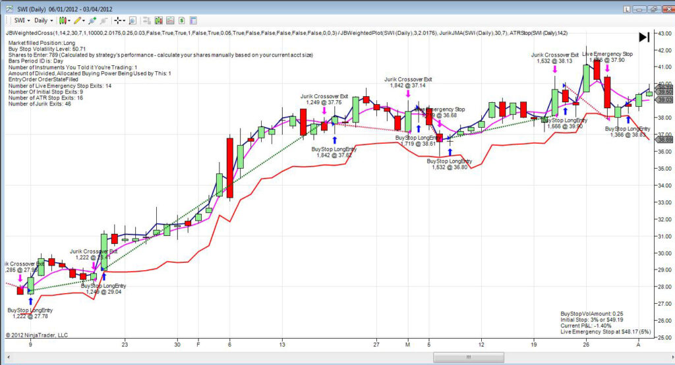Click the '© 2012 NinjaTrader, LLC' text
The width and height of the screenshot is (675, 365).
point(37,335)
